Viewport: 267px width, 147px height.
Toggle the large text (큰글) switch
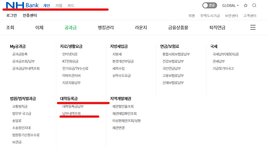(x=210, y=5)
